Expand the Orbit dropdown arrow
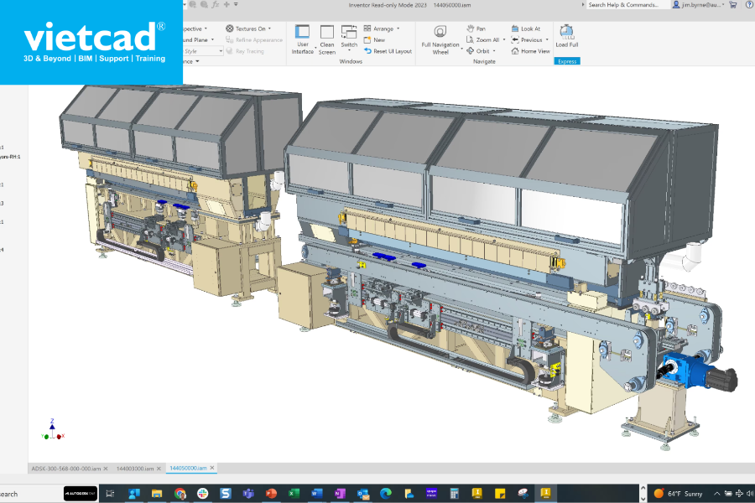The width and height of the screenshot is (755, 503). tap(494, 51)
